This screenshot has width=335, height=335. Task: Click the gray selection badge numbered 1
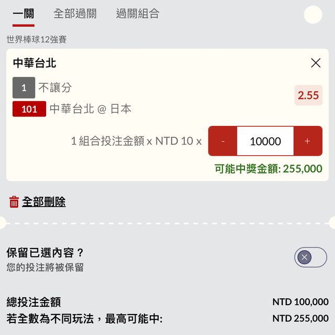24,88
